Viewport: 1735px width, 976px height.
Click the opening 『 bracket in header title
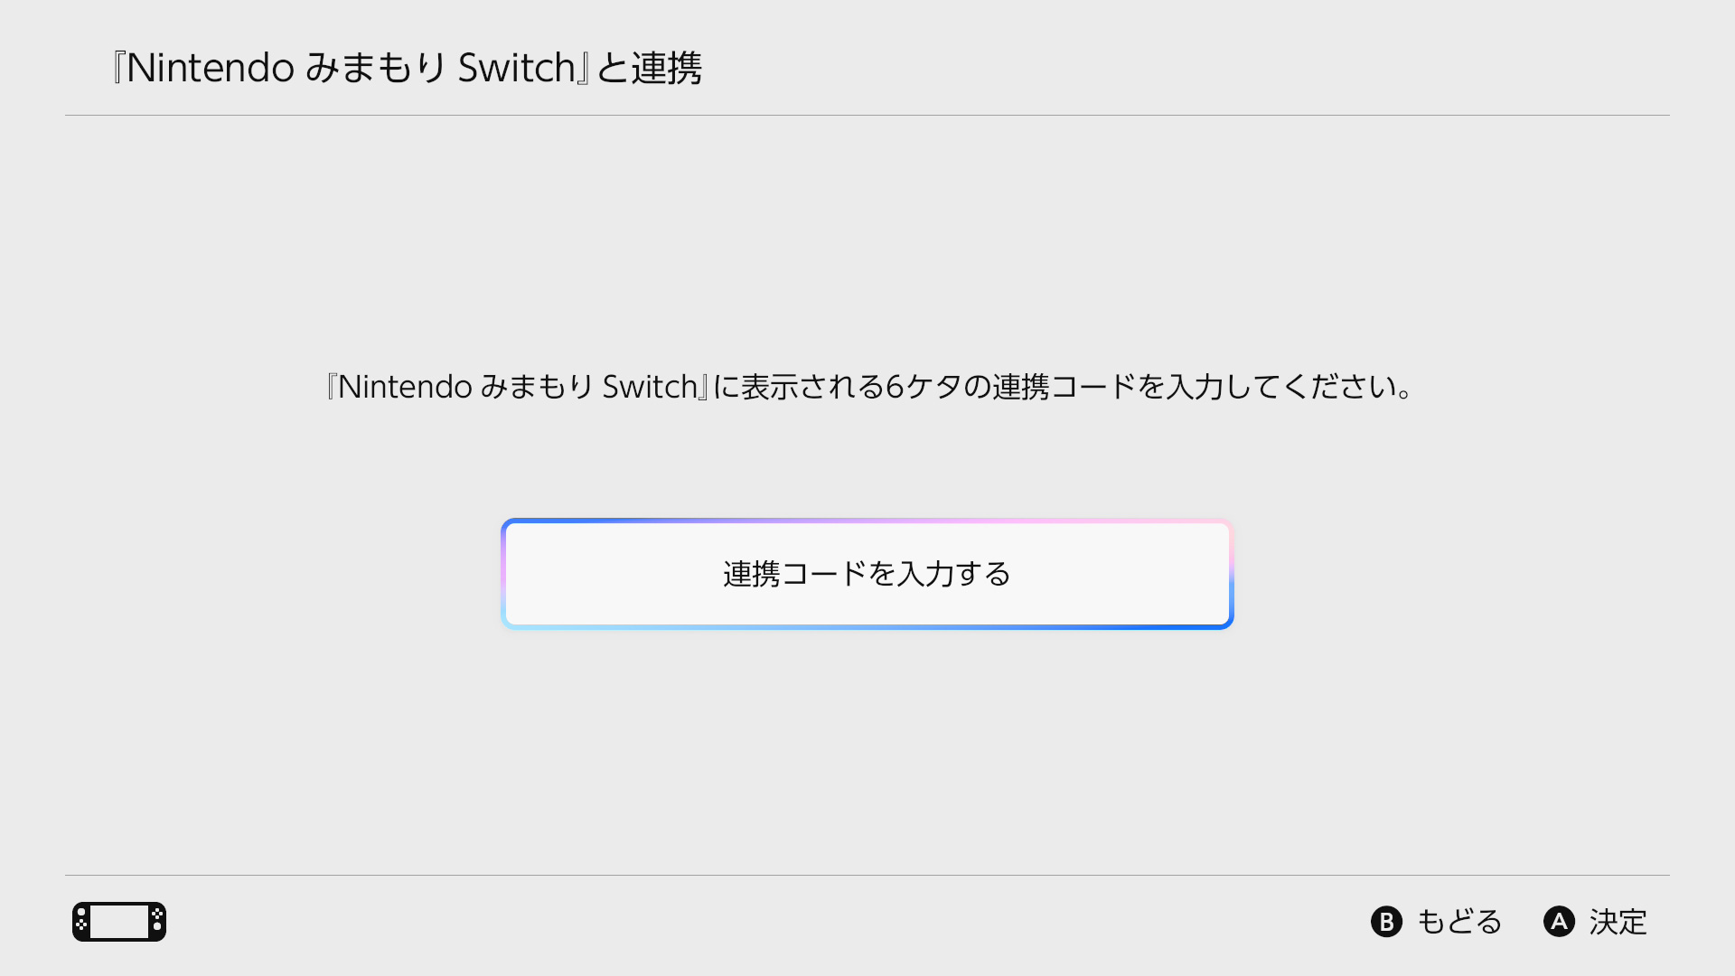tap(117, 68)
